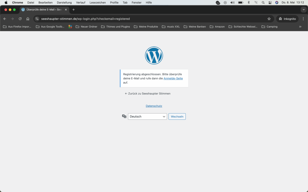
Task: Open the Aus Firefox impor... bookmarks folder
Action: 17,27
